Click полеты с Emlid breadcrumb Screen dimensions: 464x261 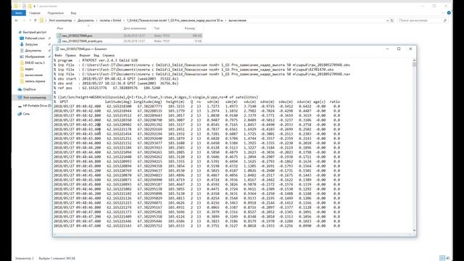click(x=110, y=20)
